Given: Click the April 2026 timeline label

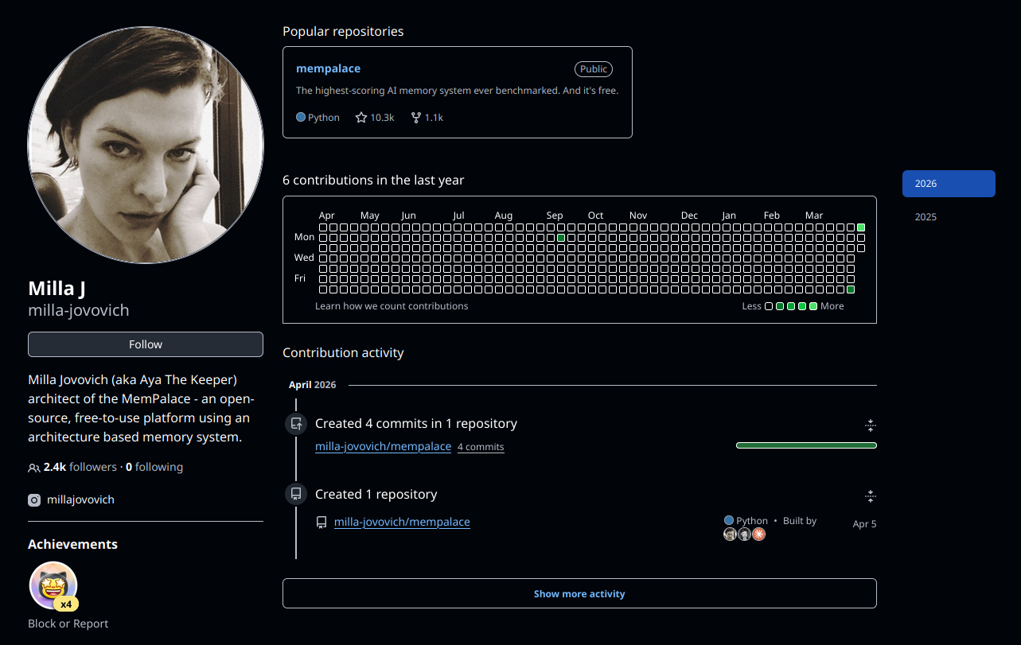Looking at the screenshot, I should point(312,385).
